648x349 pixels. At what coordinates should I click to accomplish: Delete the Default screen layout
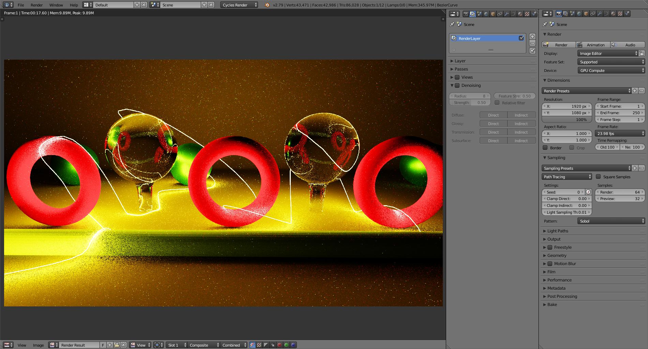(x=144, y=5)
